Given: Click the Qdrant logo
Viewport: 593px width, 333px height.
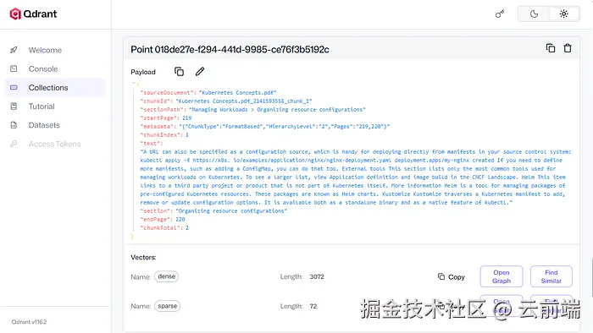Looking at the screenshot, I should tap(33, 14).
